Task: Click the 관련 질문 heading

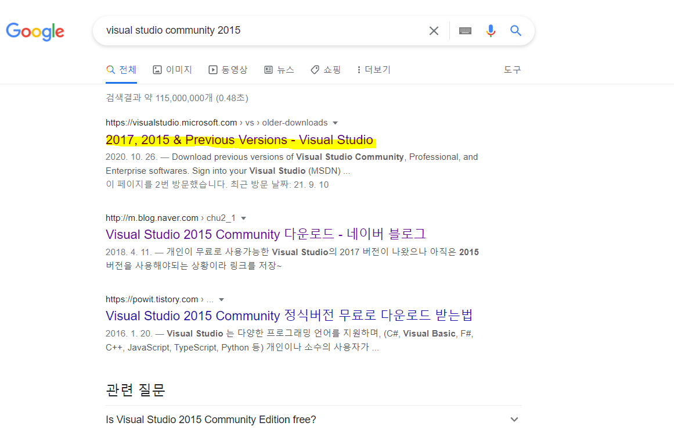Action: (135, 389)
